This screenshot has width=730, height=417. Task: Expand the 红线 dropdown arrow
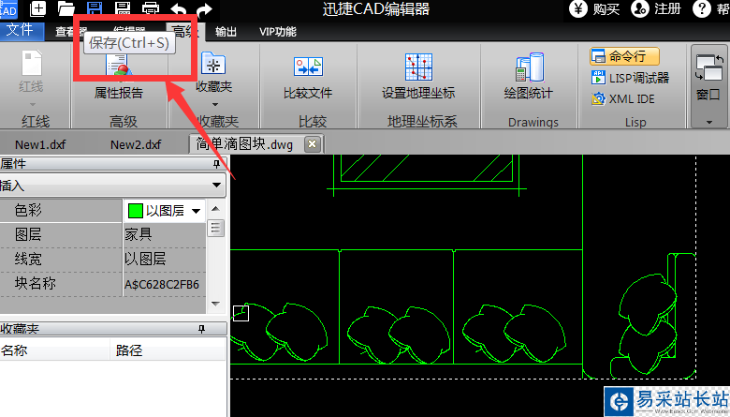point(32,104)
